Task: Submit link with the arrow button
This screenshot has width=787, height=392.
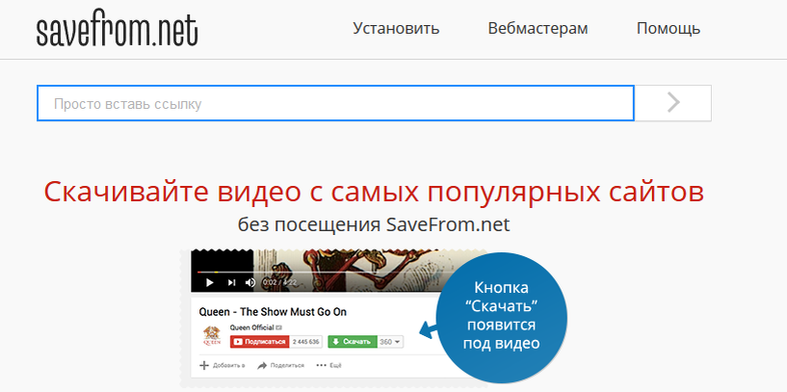Action: tap(673, 103)
